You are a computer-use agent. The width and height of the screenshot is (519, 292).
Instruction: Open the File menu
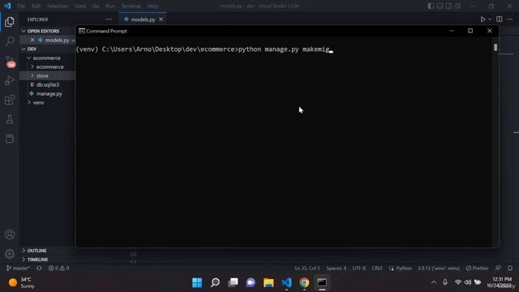pyautogui.click(x=21, y=6)
